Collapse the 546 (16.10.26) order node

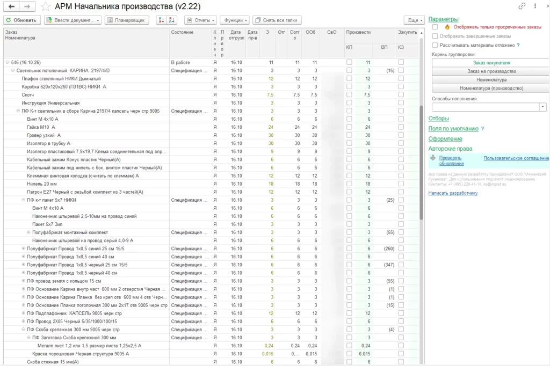tap(8, 62)
